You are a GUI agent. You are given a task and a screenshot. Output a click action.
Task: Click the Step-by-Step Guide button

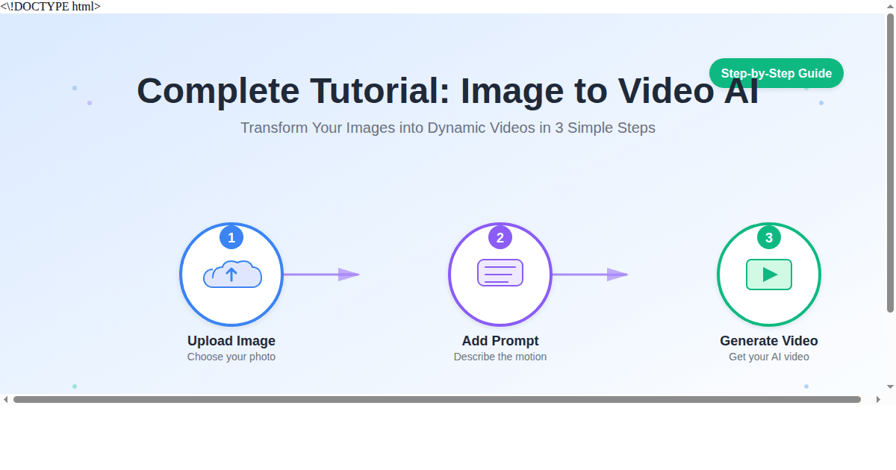click(777, 73)
